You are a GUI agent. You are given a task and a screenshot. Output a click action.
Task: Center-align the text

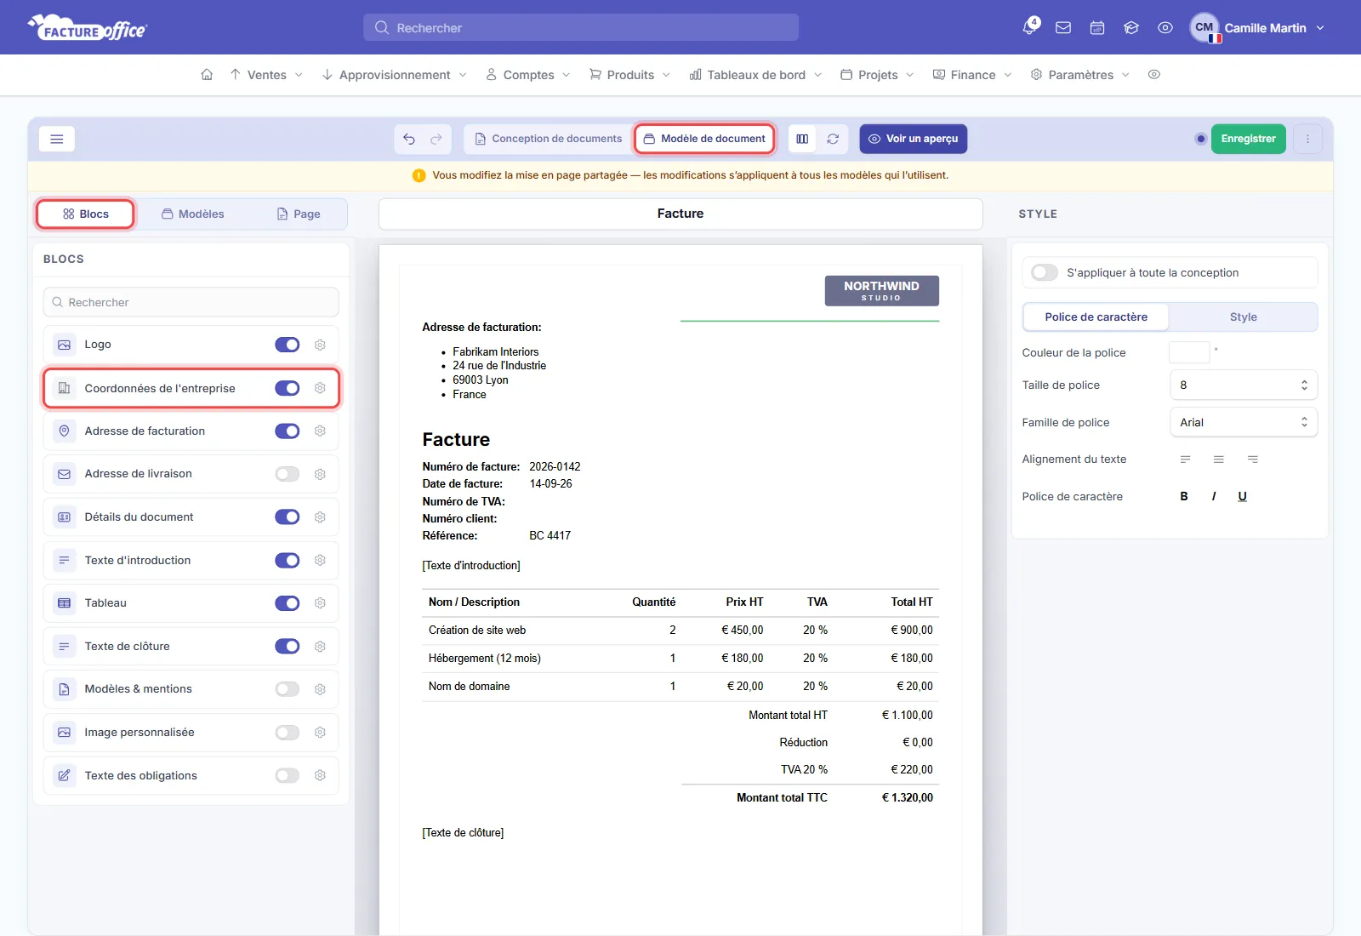[1219, 459]
